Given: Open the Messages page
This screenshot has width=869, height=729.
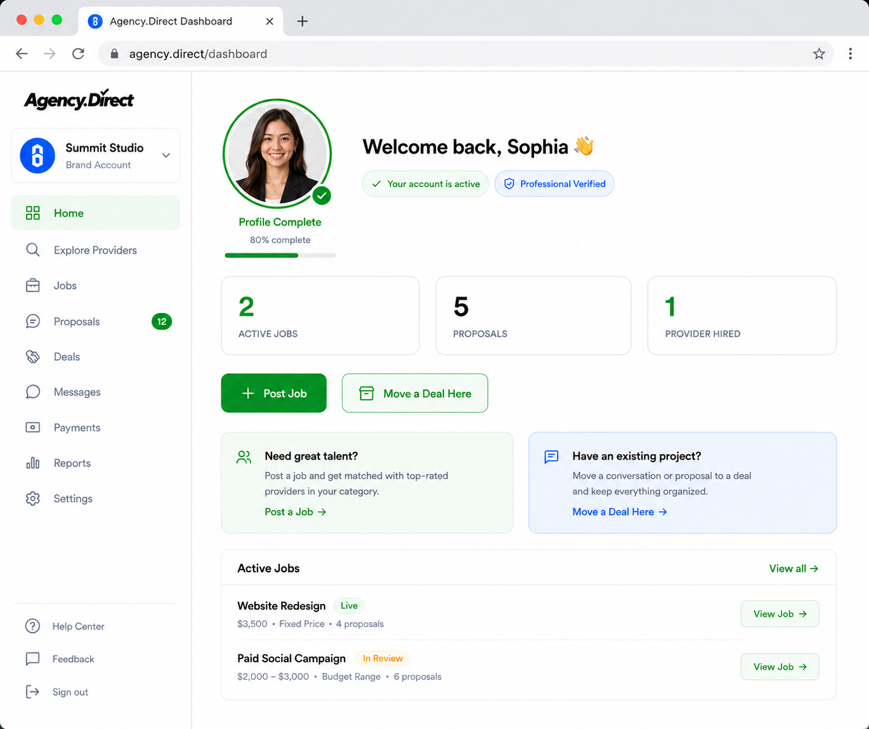Looking at the screenshot, I should 95,392.
